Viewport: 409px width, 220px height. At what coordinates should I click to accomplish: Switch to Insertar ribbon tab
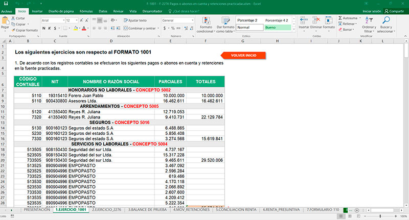pyautogui.click(x=37, y=11)
